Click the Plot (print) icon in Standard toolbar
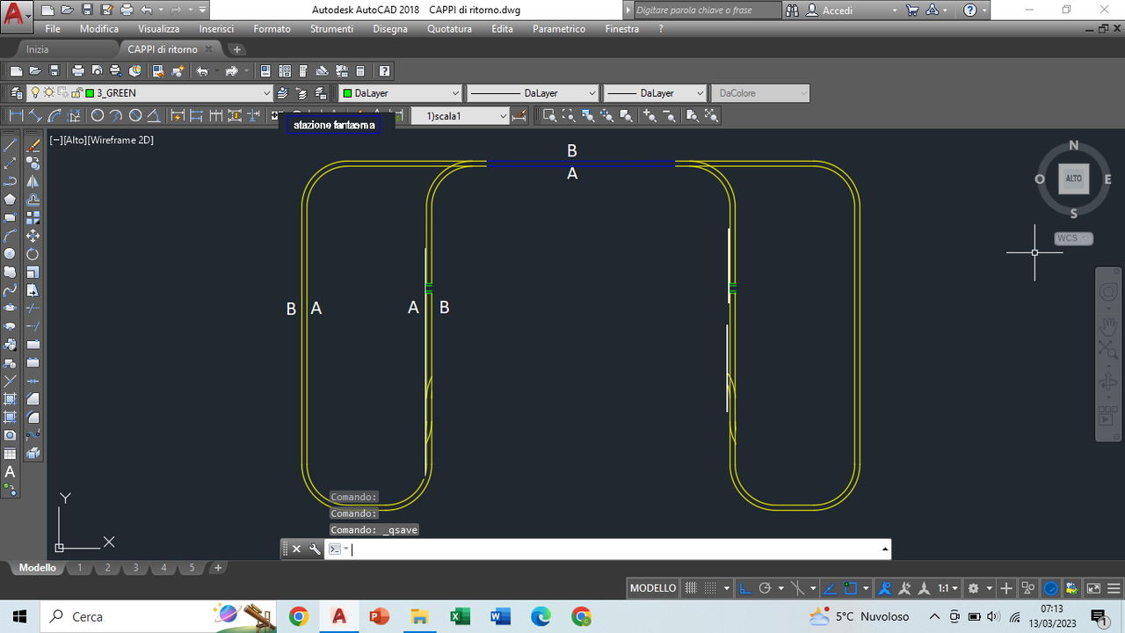 click(77, 71)
